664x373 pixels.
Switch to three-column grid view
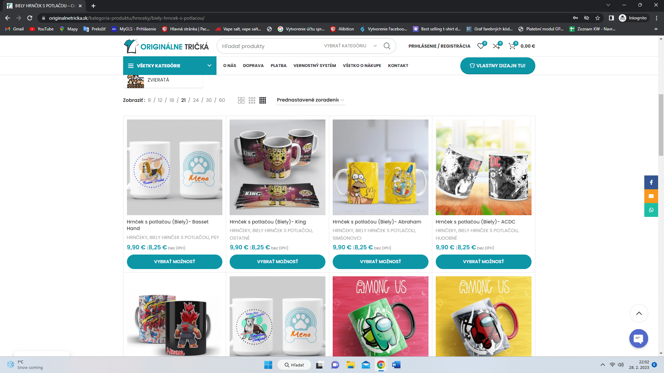[x=252, y=100]
